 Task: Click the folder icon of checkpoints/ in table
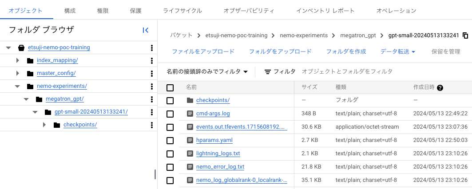click(190, 100)
